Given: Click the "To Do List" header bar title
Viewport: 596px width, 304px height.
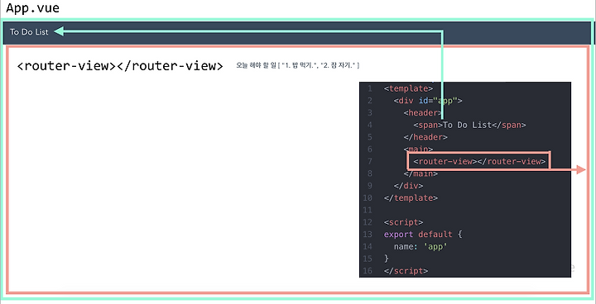Looking at the screenshot, I should pos(29,32).
